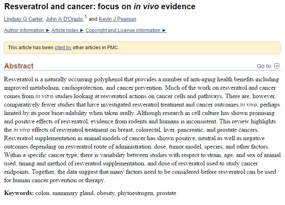The width and height of the screenshot is (285, 205).
Task: Click the triangle arrow after Article notes
Action: pyautogui.click(x=82, y=30)
